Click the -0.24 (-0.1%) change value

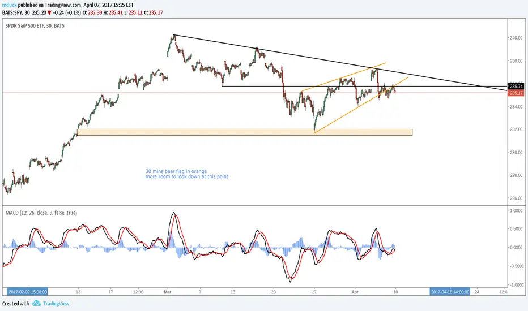67,13
